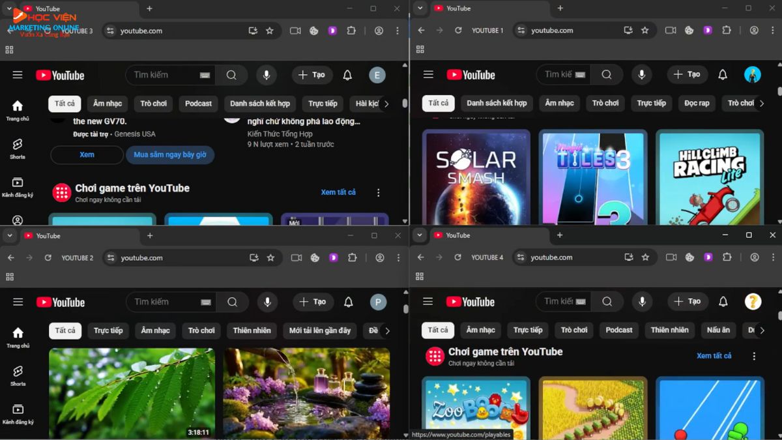Show more filter chips with arrow in YouTube 1
This screenshot has height=440, width=782.
point(761,103)
